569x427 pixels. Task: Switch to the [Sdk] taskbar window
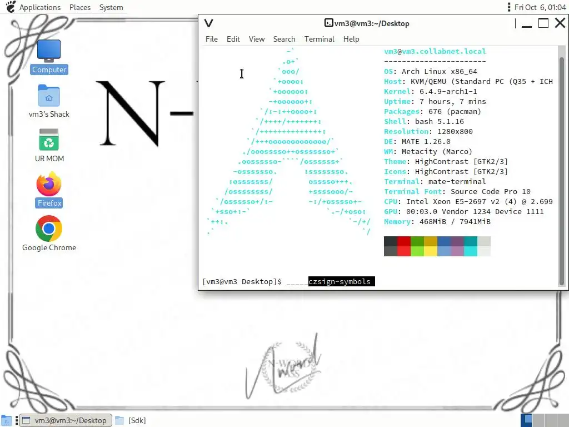click(131, 420)
